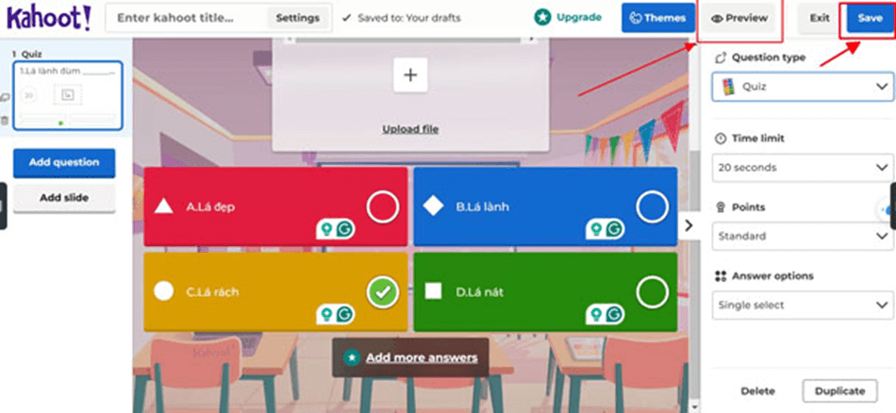Click the medal icon beside Points
Image resolution: width=896 pixels, height=413 pixels.
(721, 206)
